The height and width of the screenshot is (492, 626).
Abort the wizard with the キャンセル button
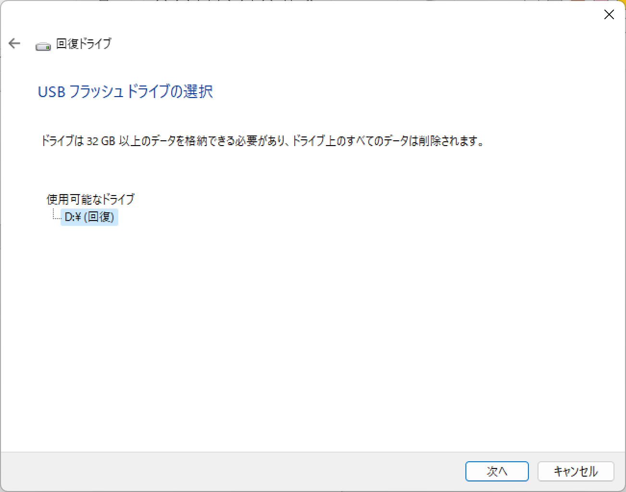576,471
